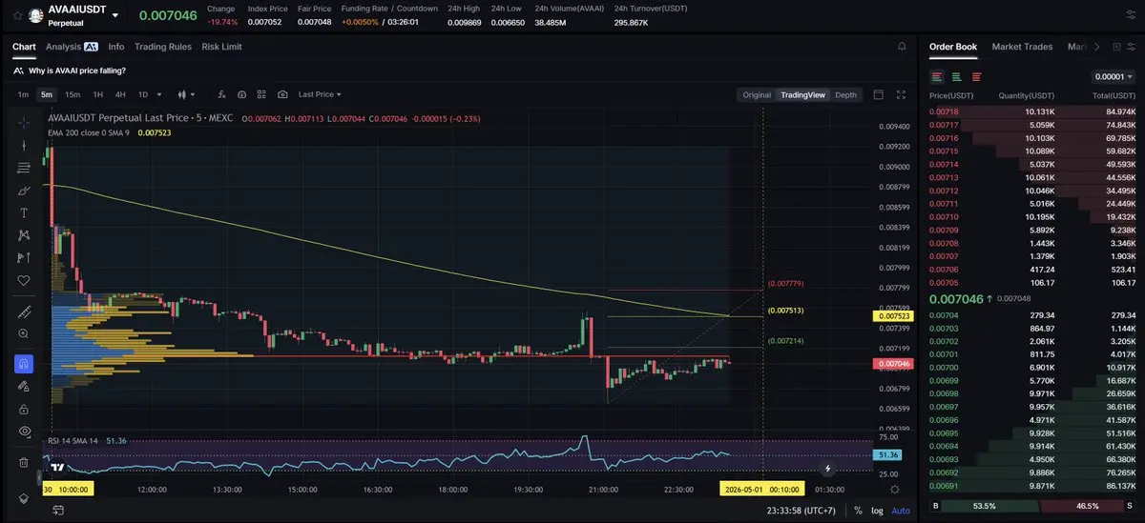Switch to the Market Trades tab
1145x523 pixels.
pos(1022,46)
